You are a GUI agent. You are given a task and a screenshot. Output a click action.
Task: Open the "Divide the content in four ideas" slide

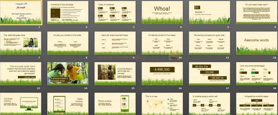[x=162, y=43]
